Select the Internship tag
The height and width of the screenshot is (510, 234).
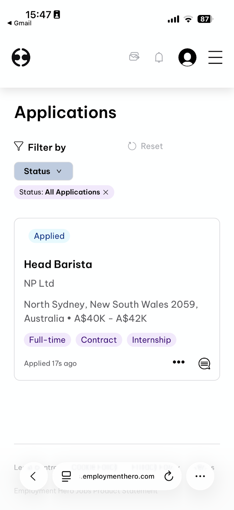[151, 340]
